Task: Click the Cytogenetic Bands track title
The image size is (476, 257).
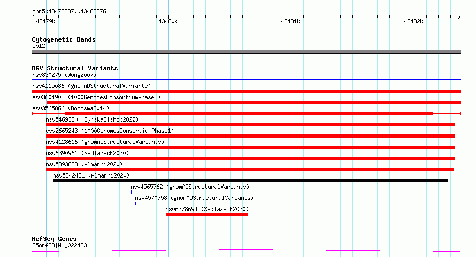Action: (x=64, y=39)
